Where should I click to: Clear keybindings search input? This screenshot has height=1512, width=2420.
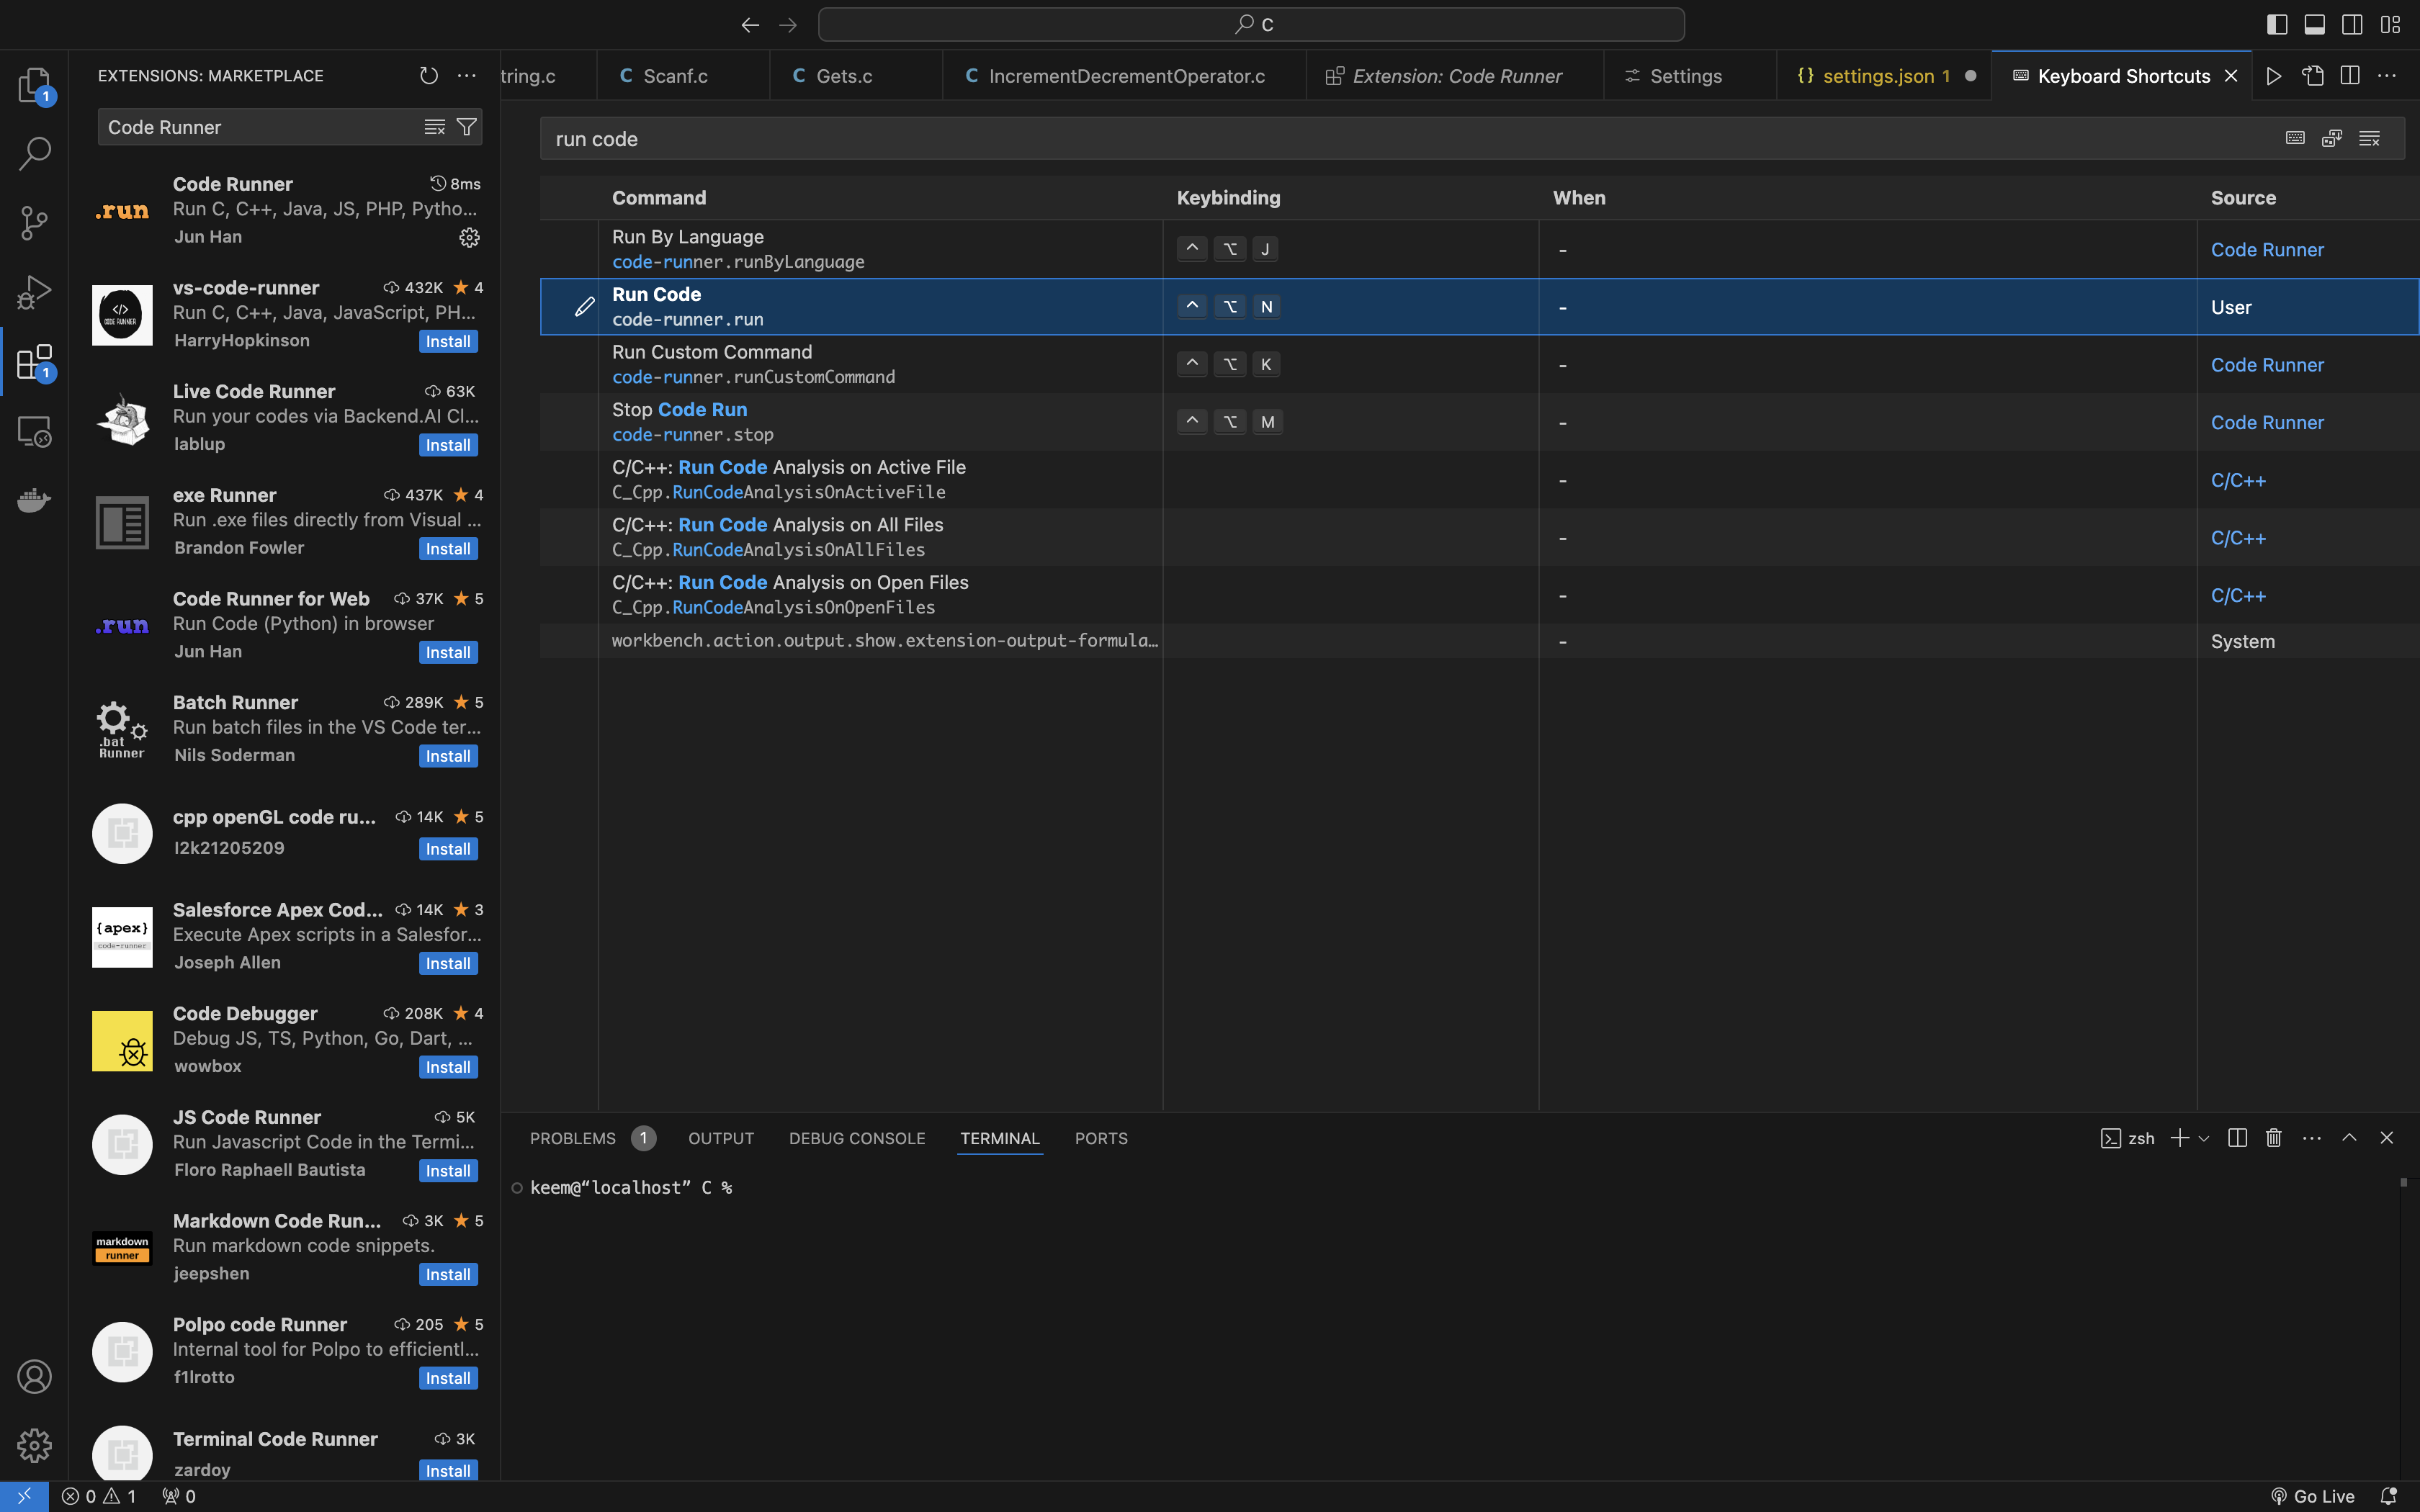pos(2369,138)
